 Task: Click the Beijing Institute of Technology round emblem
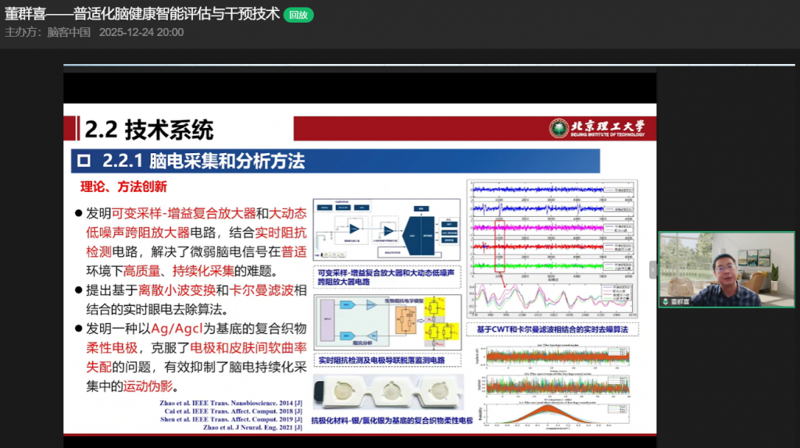[x=558, y=129]
